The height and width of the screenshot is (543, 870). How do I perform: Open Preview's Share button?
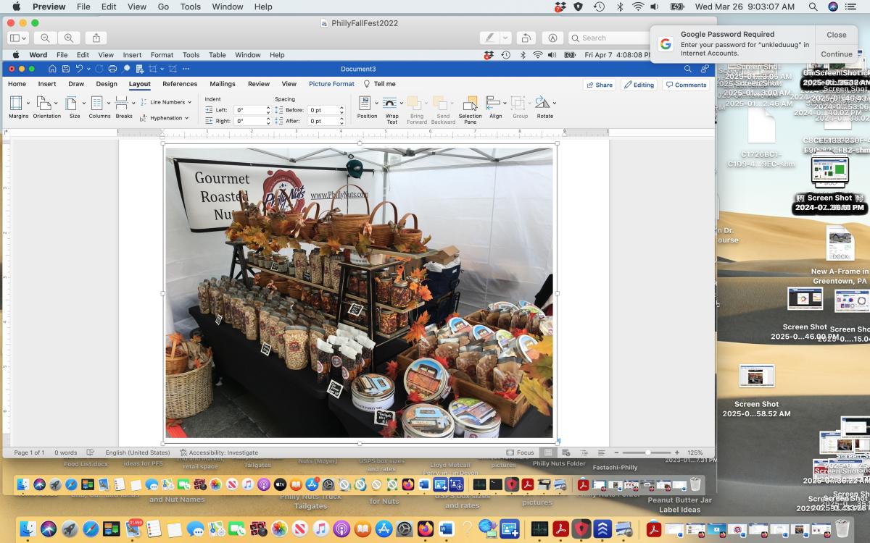(x=96, y=38)
